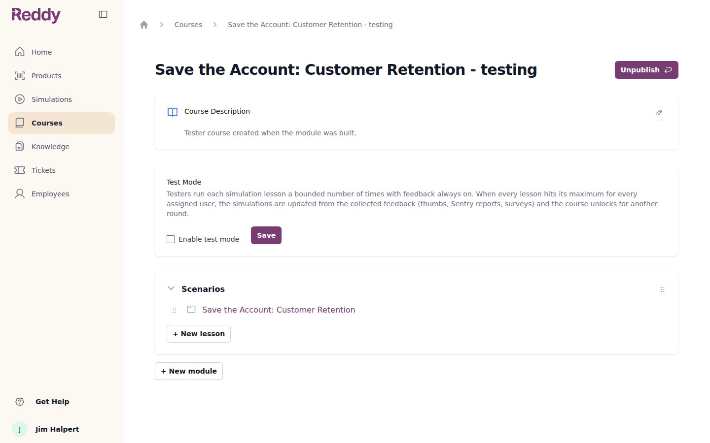Click Jim Halpert's avatar
This screenshot has height=443, width=710.
point(20,429)
